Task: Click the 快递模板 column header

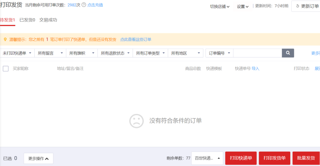Action: click(x=214, y=69)
